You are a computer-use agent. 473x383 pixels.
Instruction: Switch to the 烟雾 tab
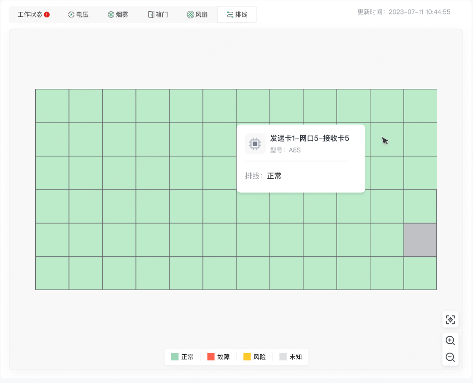click(118, 14)
